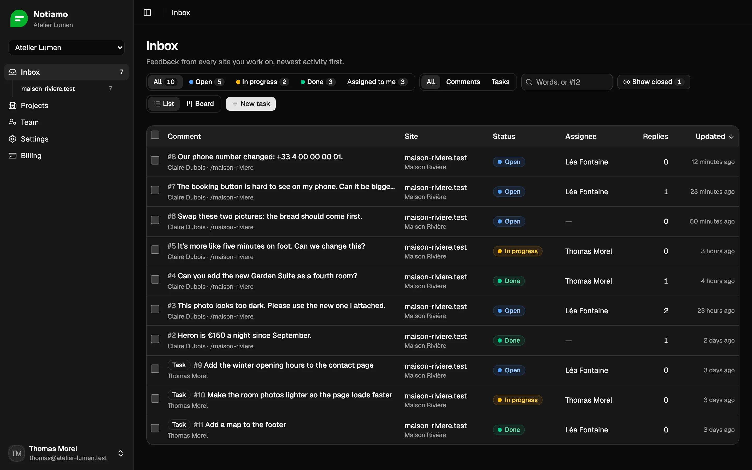Toggle the sidebar panel icon

pyautogui.click(x=147, y=13)
